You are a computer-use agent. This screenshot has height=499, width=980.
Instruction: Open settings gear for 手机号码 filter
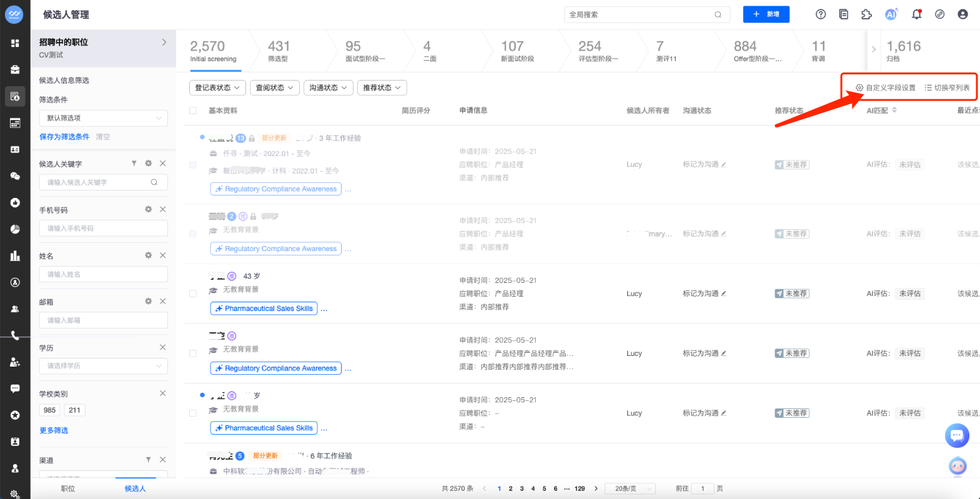point(148,209)
